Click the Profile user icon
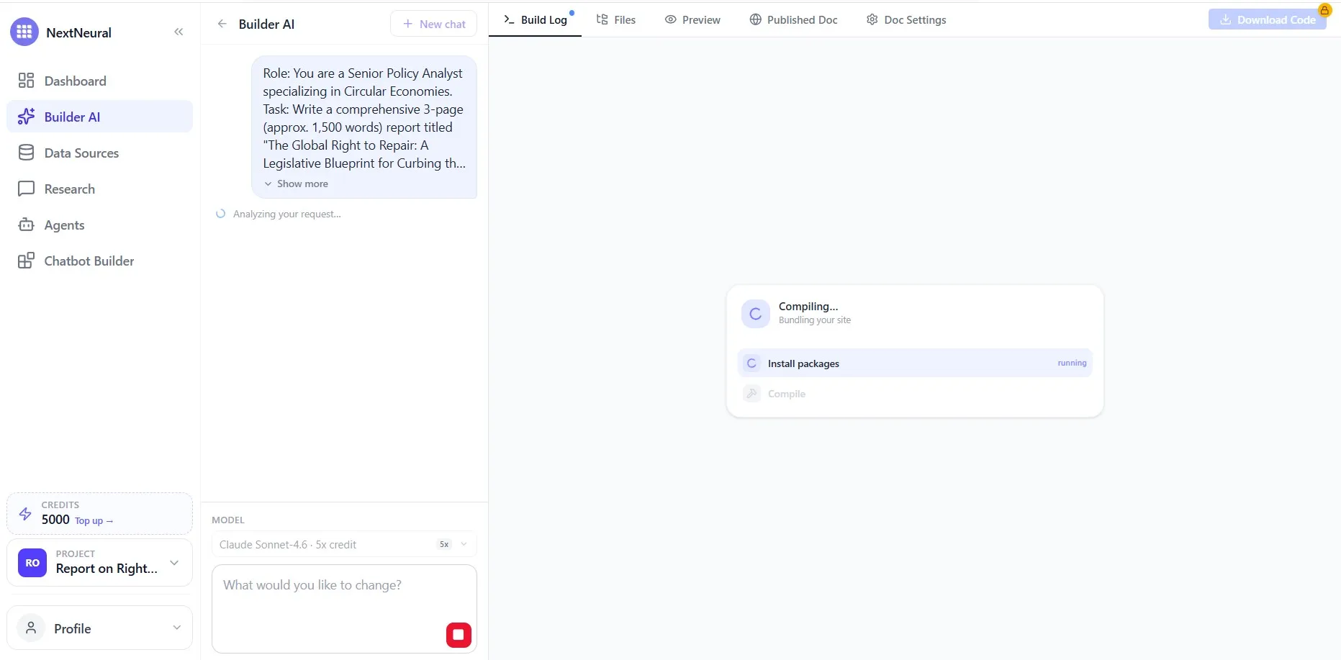The image size is (1341, 660). pos(31,628)
